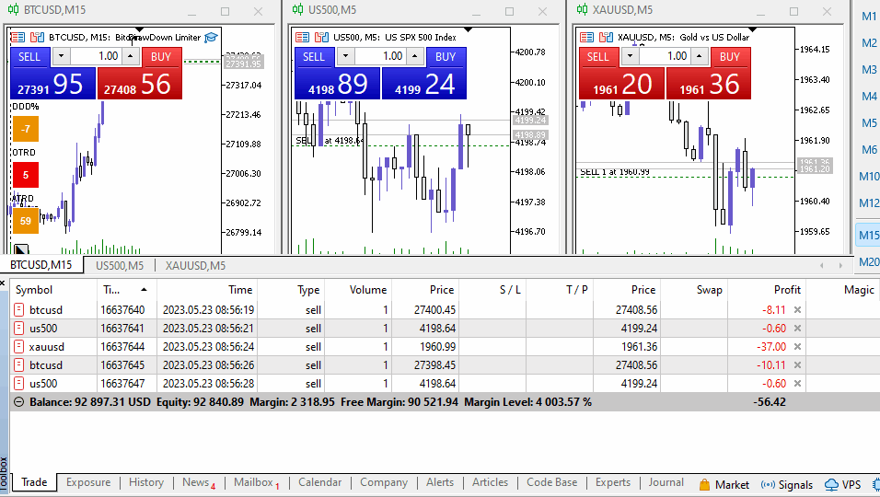Select M2 timeframe

click(869, 42)
